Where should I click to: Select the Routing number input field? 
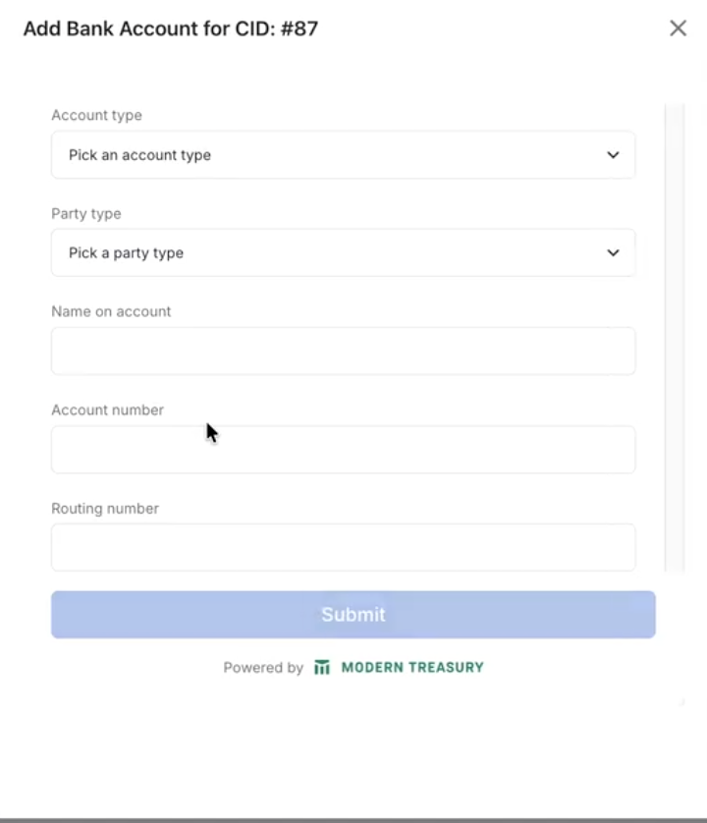point(343,547)
